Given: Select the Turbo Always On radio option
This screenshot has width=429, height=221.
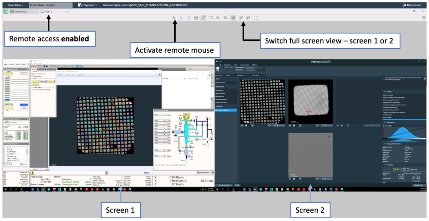Looking at the screenshot, I should tap(32, 76).
